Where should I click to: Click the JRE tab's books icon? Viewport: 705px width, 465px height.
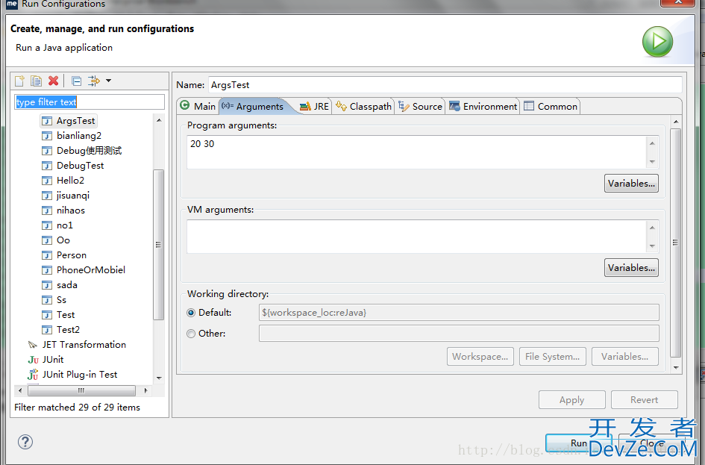(305, 106)
